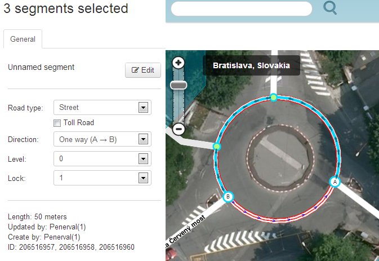
Task: Click the magnifying glass search icon
Action: (329, 8)
